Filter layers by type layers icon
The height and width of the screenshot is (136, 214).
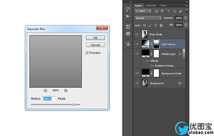coord(168,11)
